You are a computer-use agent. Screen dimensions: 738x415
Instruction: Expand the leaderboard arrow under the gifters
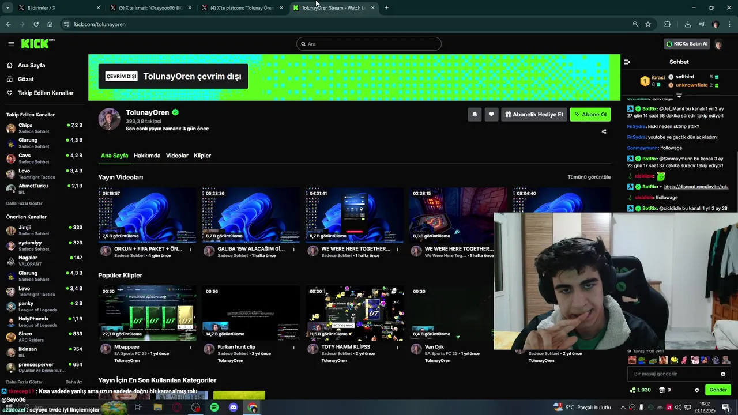point(679,95)
